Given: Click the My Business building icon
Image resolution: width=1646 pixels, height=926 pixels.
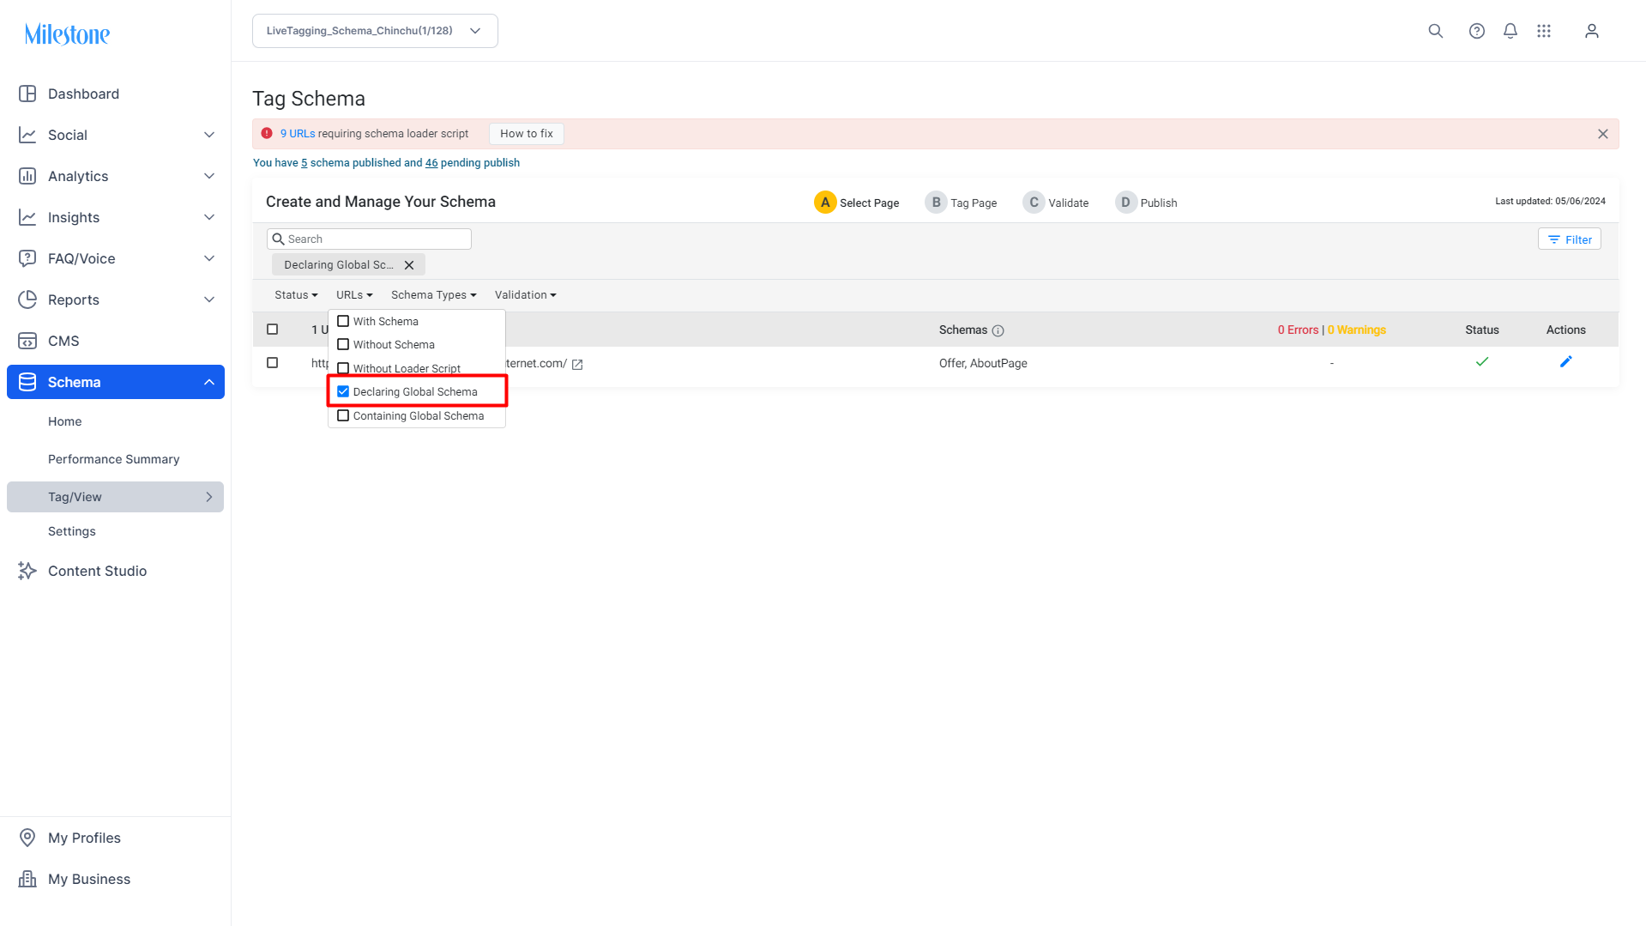Looking at the screenshot, I should tap(27, 879).
